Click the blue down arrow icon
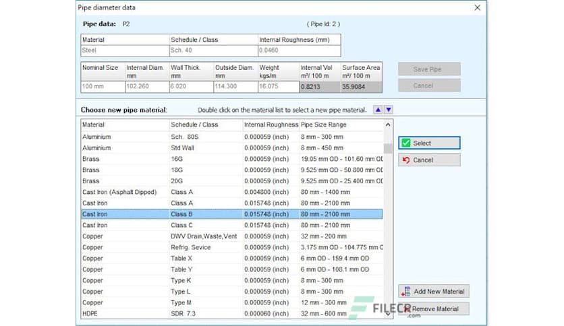Viewport: 564px width, 326px height. [x=389, y=110]
